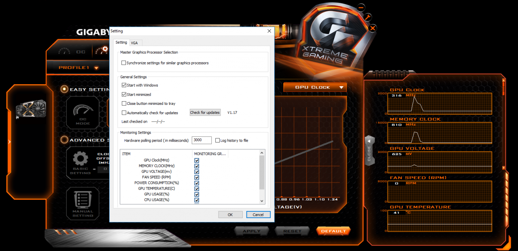The width and height of the screenshot is (518, 251).
Task: Close the Setting dialog window
Action: coord(269,31)
